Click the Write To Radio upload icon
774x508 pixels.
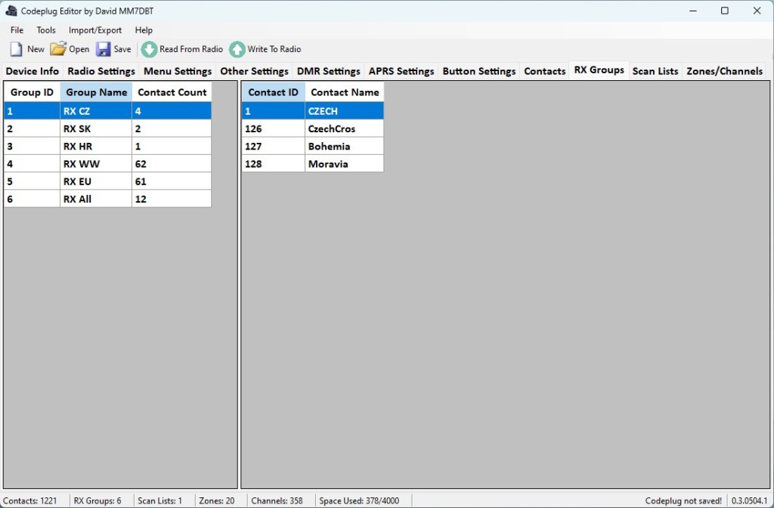pyautogui.click(x=237, y=49)
